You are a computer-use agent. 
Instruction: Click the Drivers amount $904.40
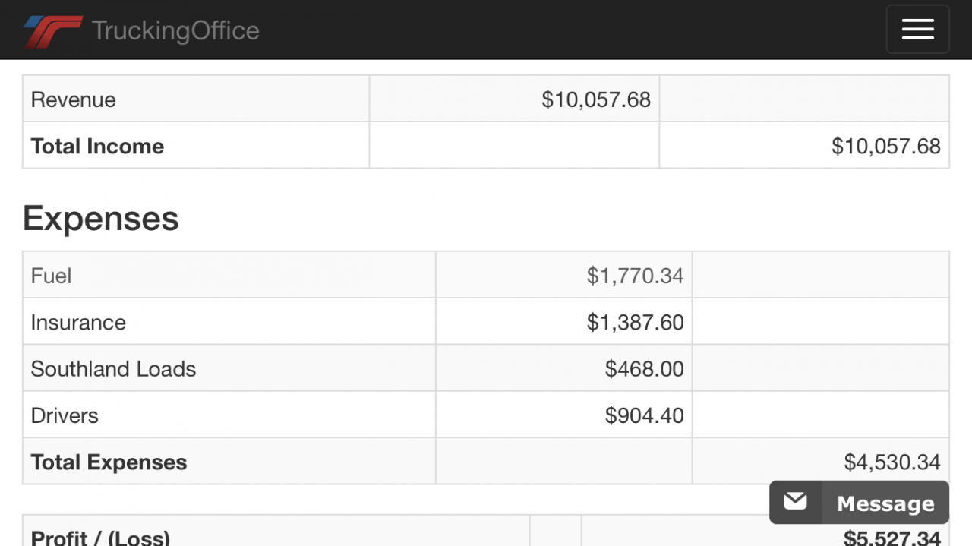point(644,415)
